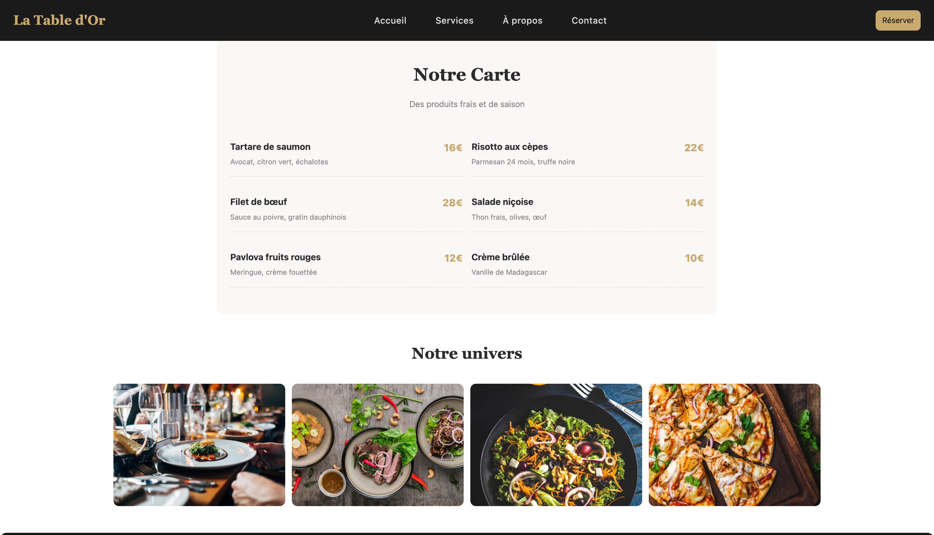Select the Tartare de saumon dish
934x535 pixels.
click(346, 154)
